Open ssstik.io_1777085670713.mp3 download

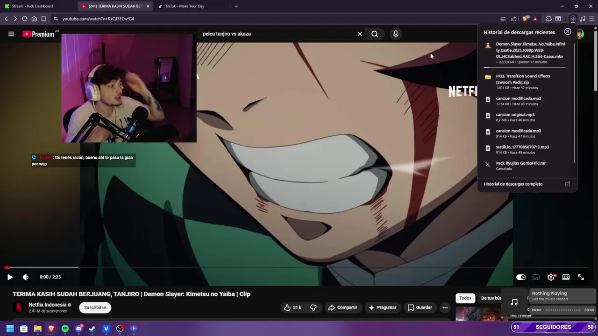click(525, 149)
